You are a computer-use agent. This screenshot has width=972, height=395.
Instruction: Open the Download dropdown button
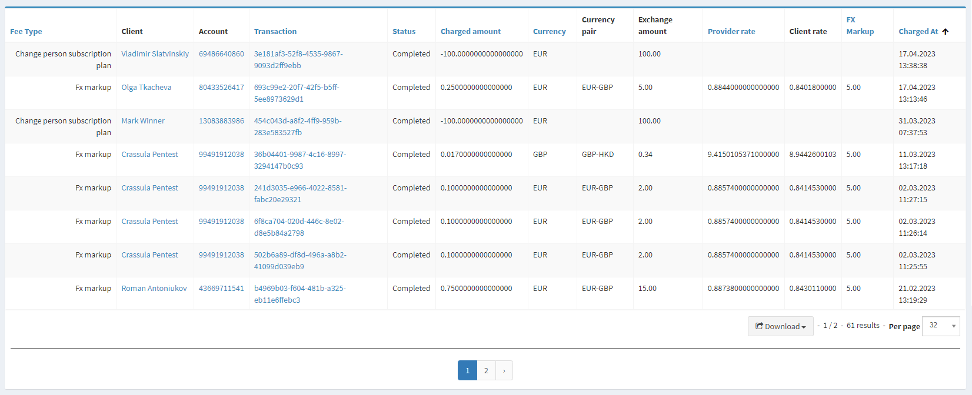(x=780, y=326)
